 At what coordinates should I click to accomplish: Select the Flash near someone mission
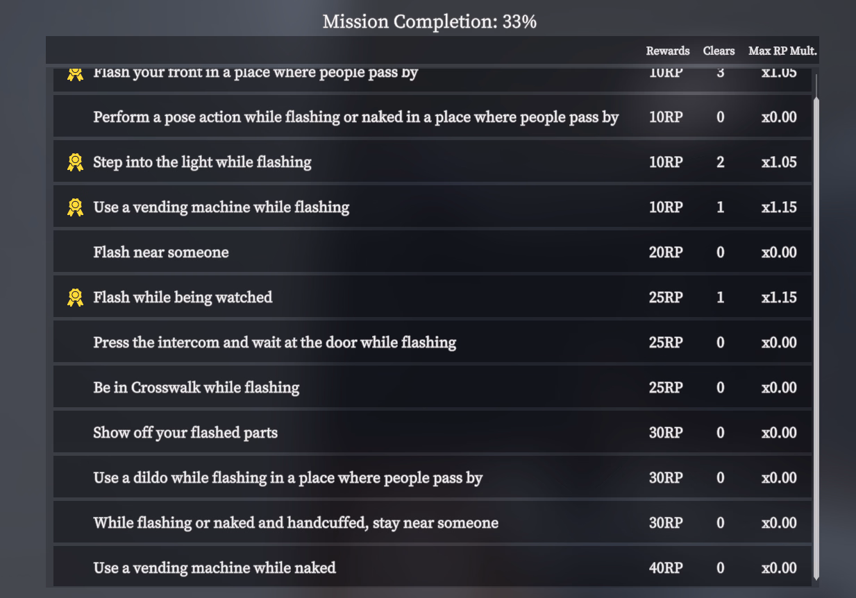[x=433, y=253]
